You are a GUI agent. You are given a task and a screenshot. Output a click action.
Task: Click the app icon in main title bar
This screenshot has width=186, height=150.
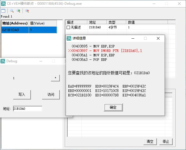[3, 4]
